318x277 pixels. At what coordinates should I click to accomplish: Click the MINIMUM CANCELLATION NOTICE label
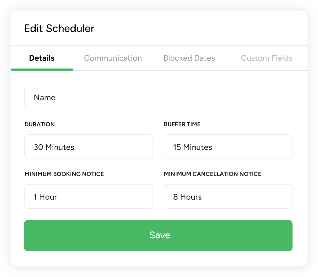[x=212, y=174]
